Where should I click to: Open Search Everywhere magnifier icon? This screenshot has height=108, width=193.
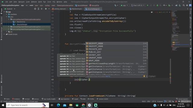click(x=184, y=5)
